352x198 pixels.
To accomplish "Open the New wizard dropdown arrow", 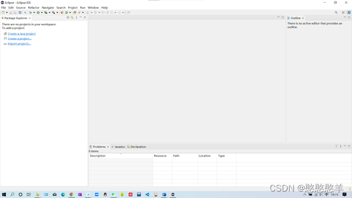I will click(6, 12).
